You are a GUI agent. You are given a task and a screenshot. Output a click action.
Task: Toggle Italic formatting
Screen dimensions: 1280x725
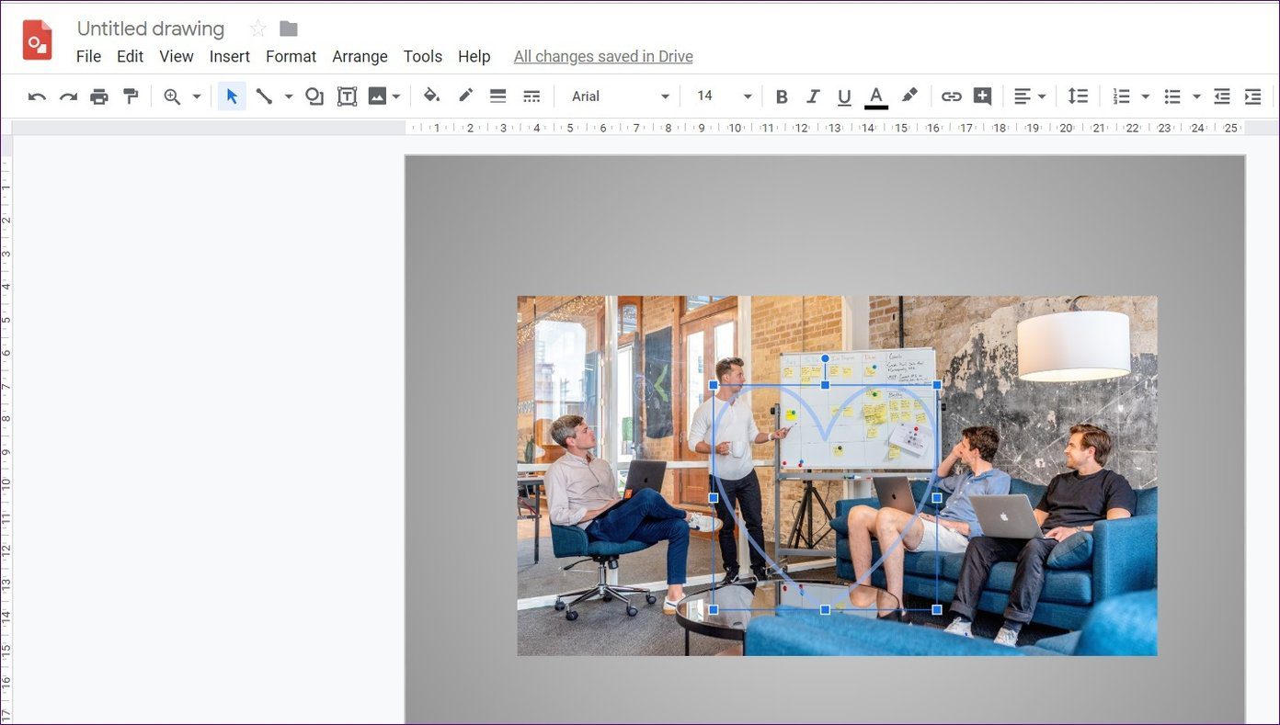tap(813, 96)
